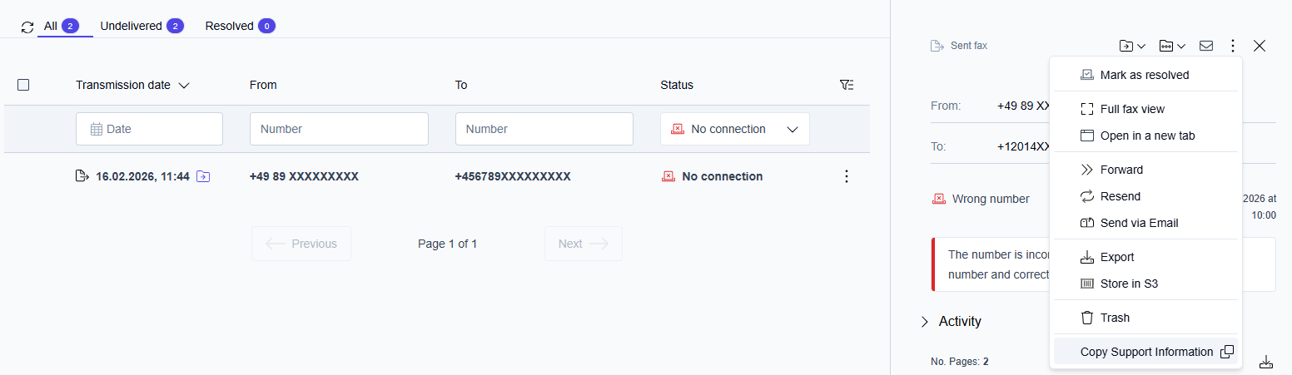Choose Store in S3

click(1145, 284)
